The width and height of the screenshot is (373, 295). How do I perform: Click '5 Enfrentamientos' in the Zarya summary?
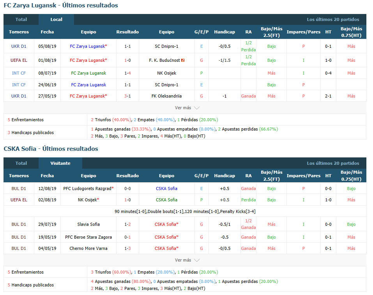26,120
